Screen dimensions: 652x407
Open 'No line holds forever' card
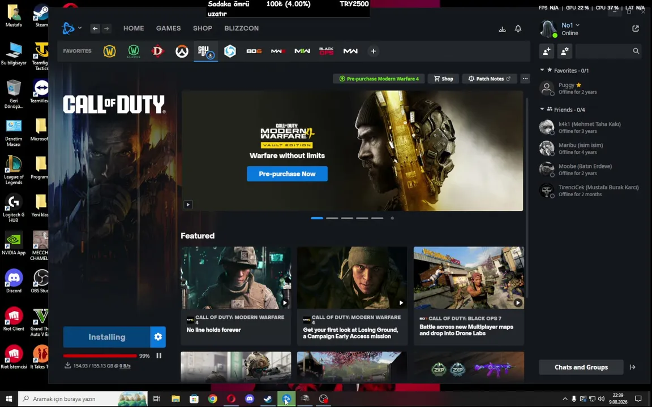(236, 296)
